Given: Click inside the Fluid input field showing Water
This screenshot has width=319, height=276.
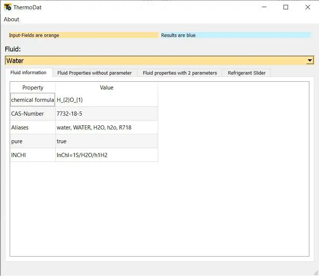Looking at the screenshot, I should pos(112,60).
